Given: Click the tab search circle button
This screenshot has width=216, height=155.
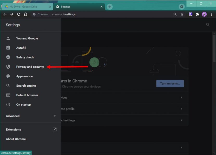Looking at the screenshot, I should [182, 7].
